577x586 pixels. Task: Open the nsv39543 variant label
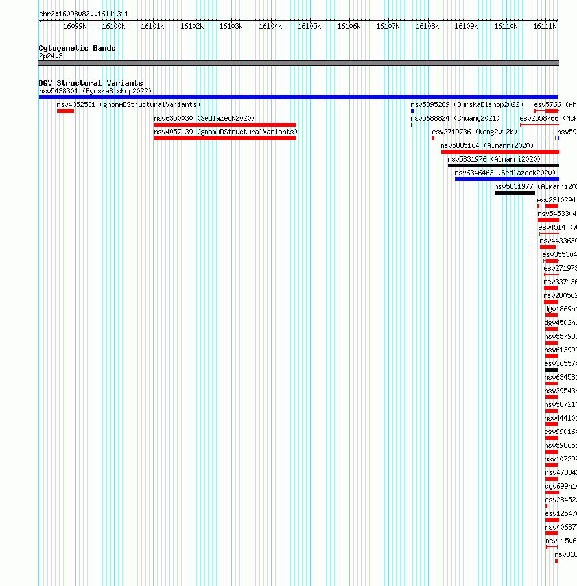click(561, 391)
